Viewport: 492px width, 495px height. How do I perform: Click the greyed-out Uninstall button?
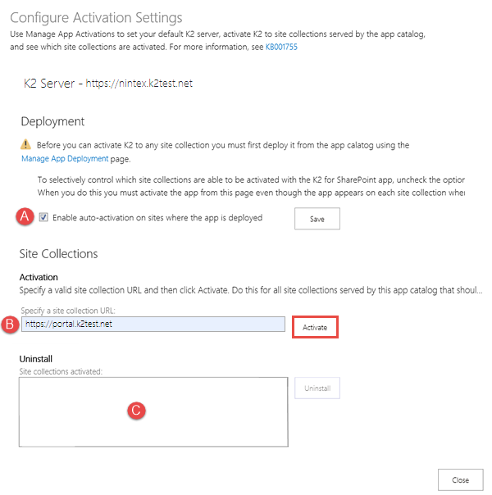click(x=317, y=388)
